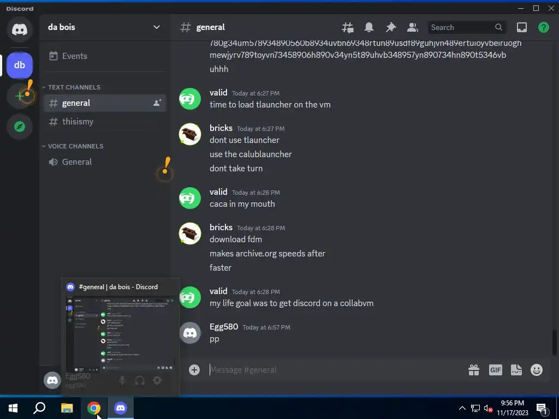Open the Windows Start menu
This screenshot has height=419, width=559.
coord(13,408)
